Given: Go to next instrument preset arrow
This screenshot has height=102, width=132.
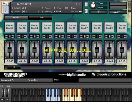Looking at the screenshot, I should pos(80,4).
